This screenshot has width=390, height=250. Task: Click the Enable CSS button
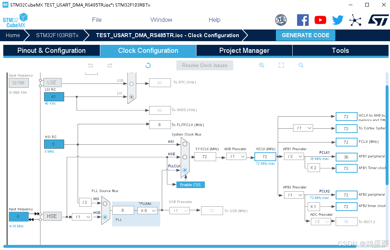(x=191, y=185)
